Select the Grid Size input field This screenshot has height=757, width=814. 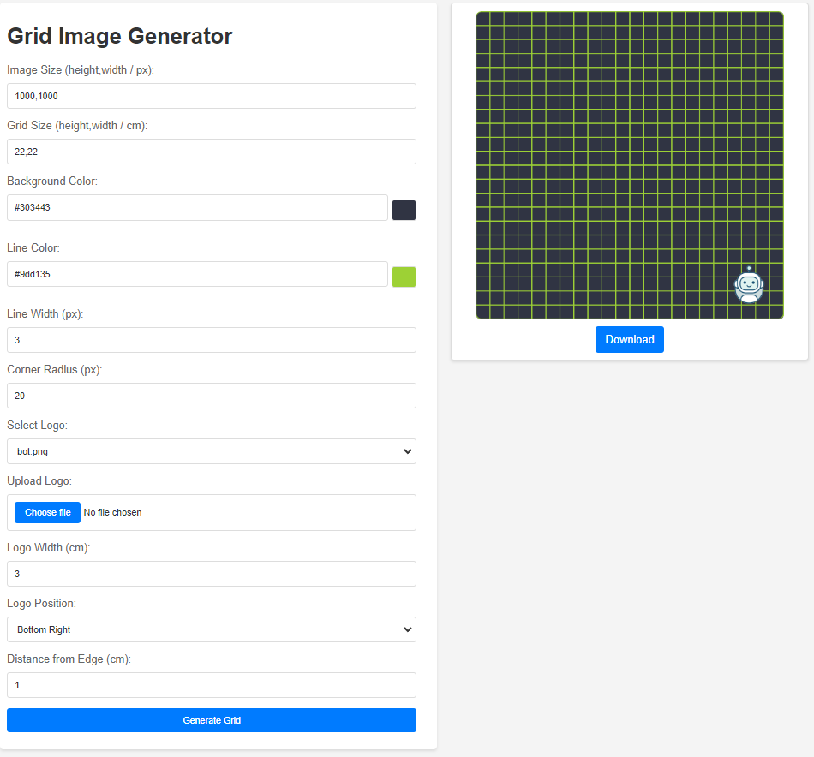point(211,152)
